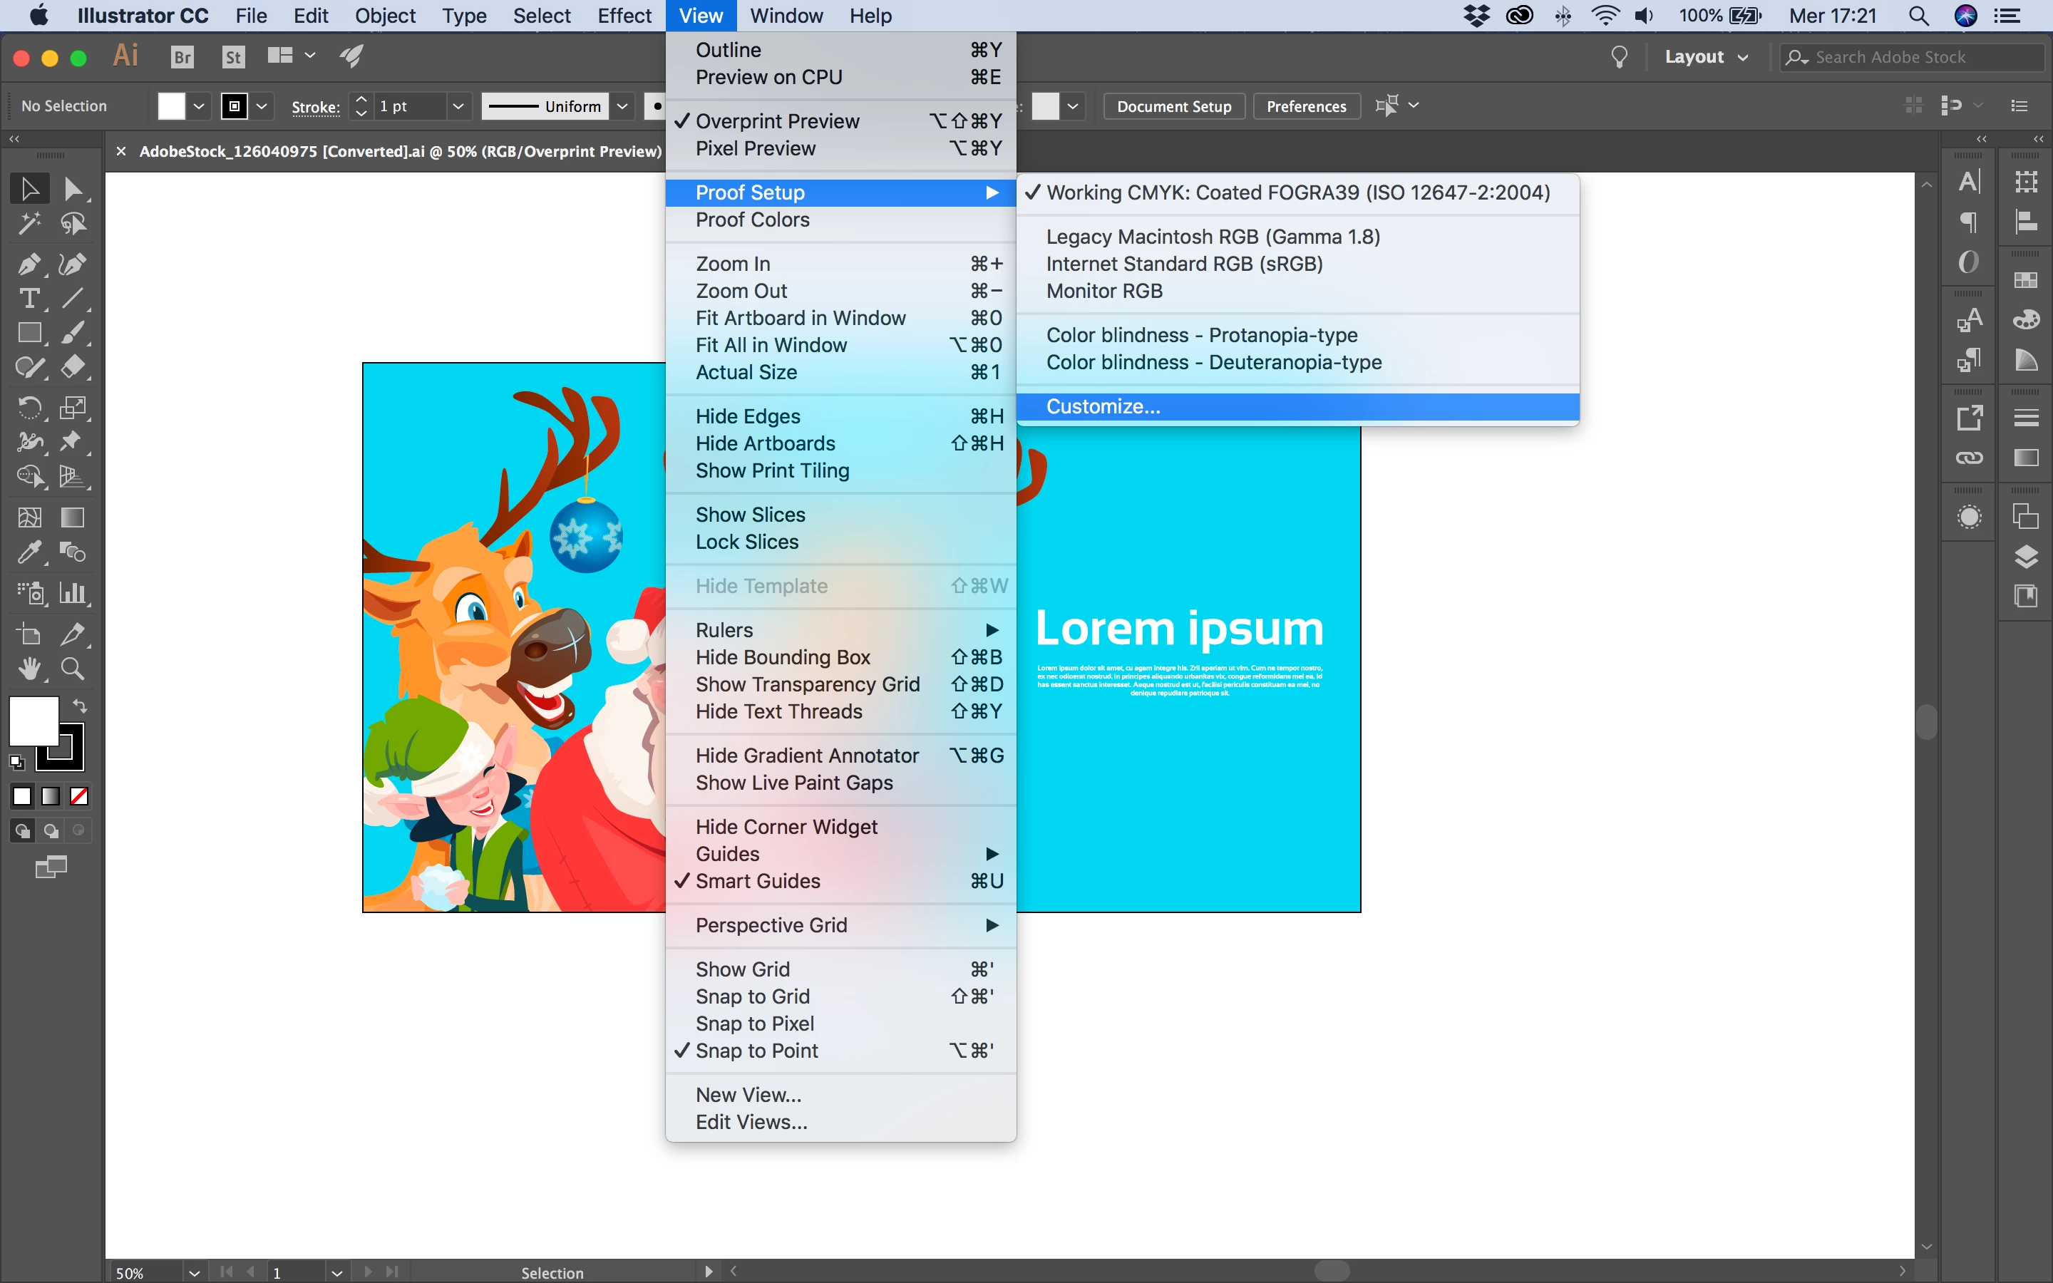Uncheck Snap to Point
The width and height of the screenshot is (2053, 1283).
[756, 1051]
